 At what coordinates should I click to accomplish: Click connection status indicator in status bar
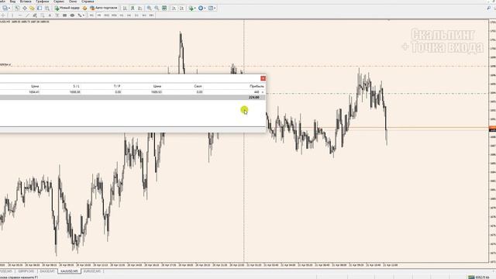point(480,277)
